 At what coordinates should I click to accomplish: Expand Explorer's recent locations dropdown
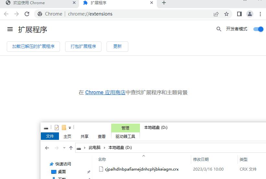click(64, 148)
